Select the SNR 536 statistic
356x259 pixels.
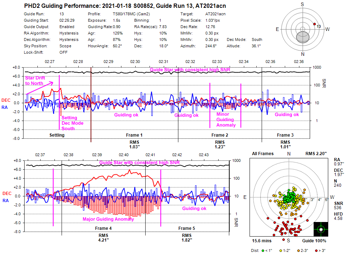click(x=338, y=206)
